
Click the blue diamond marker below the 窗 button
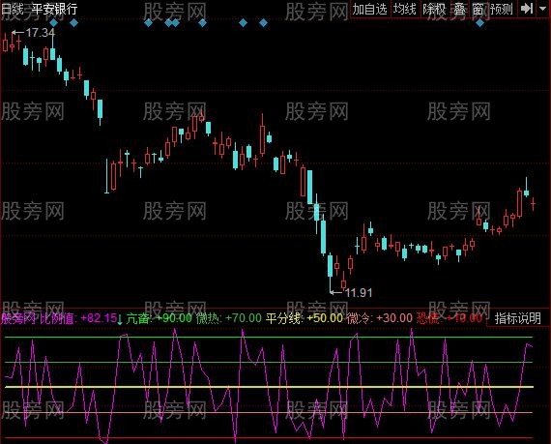[x=479, y=23]
